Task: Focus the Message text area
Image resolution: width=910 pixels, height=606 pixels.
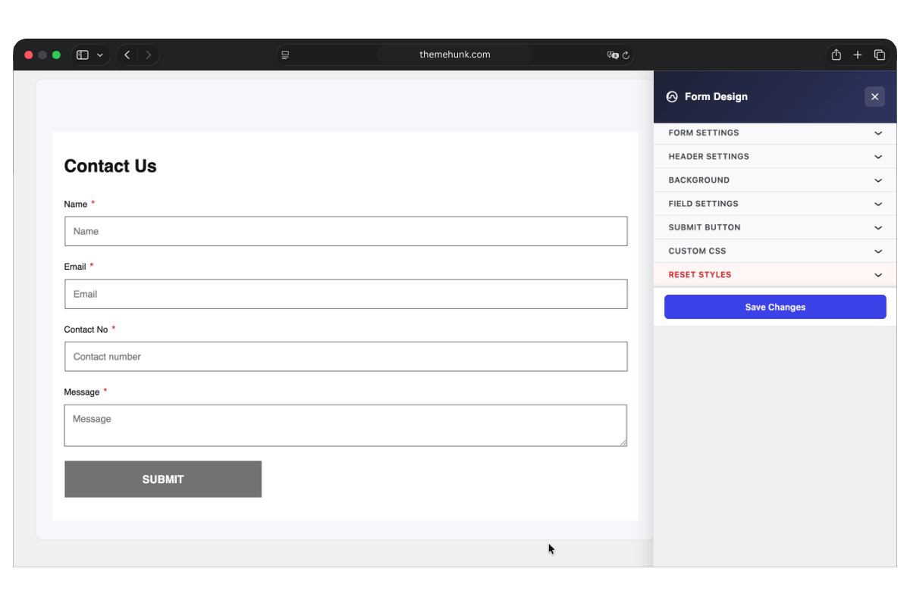Action: tap(346, 426)
